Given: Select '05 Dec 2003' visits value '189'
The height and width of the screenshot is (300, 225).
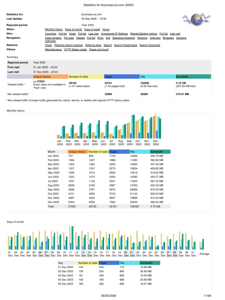Looking at the screenshot, I should [81, 284].
